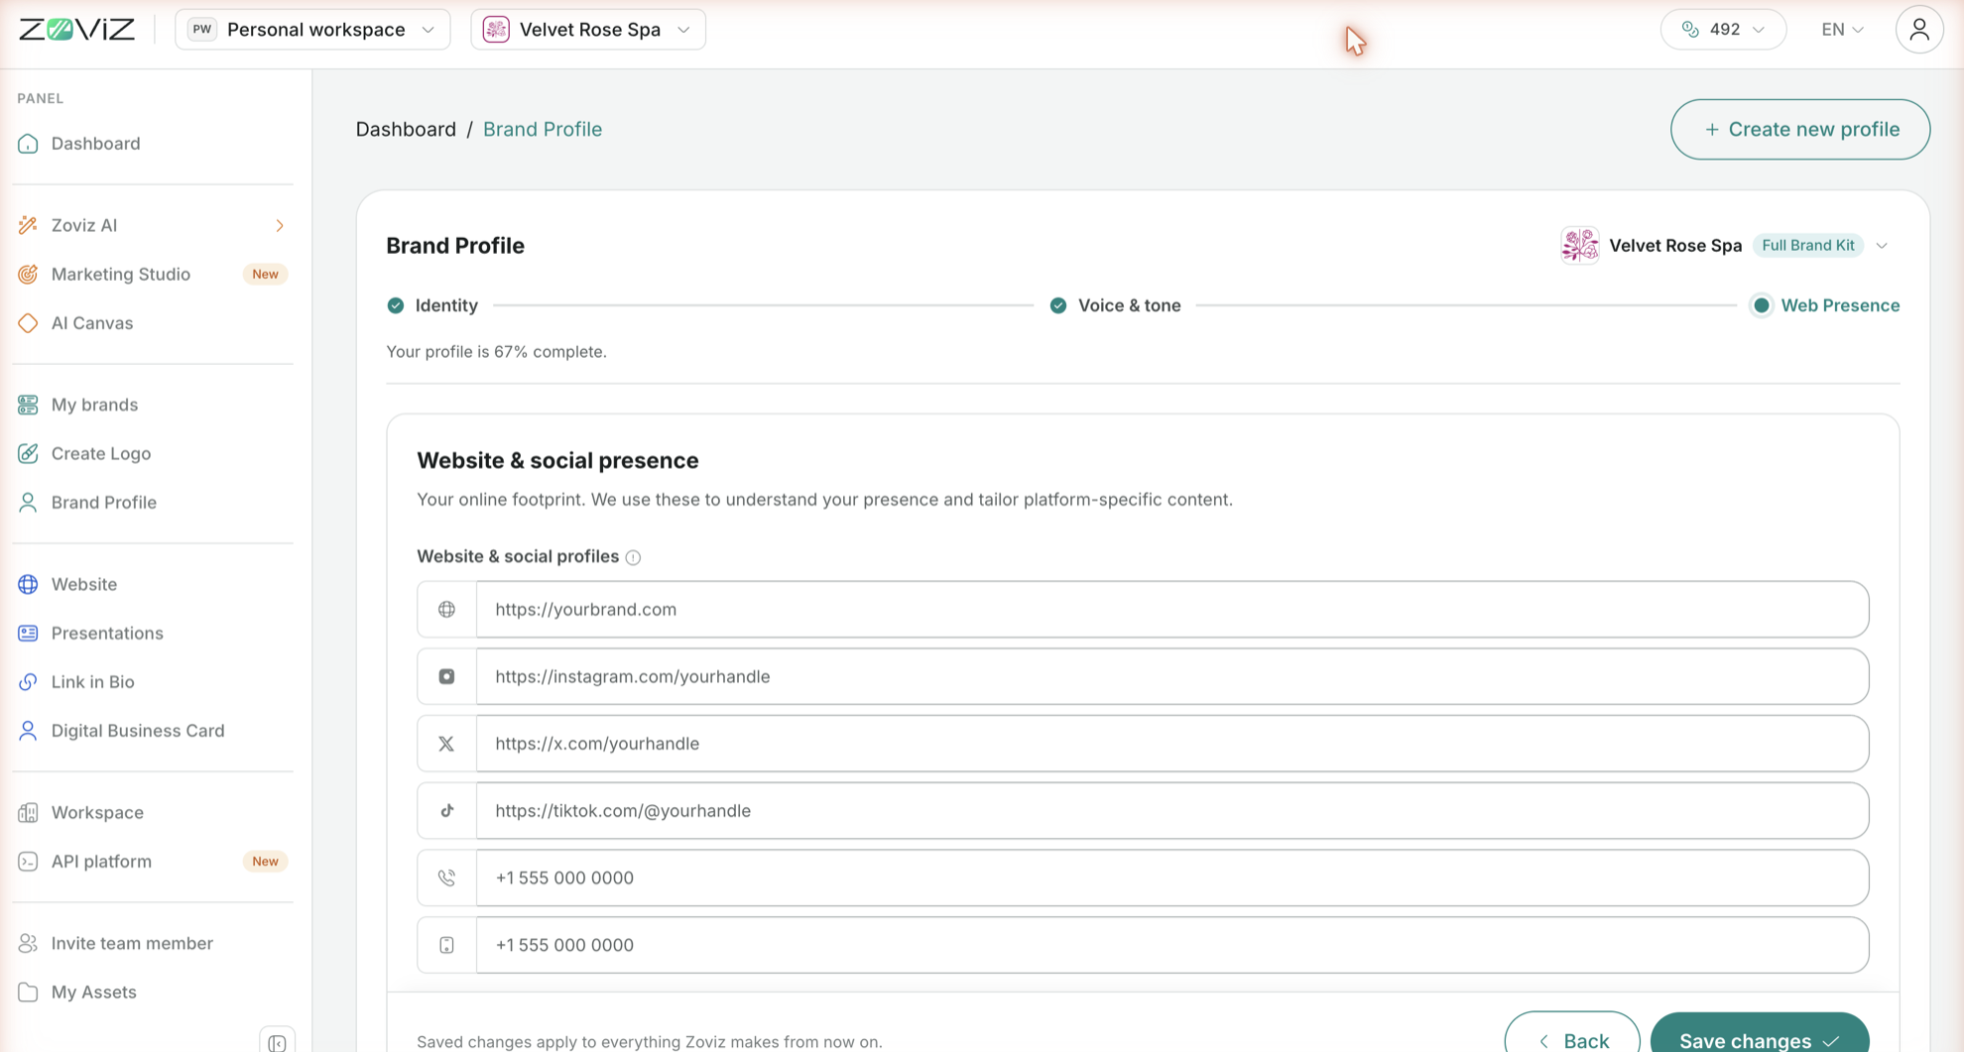This screenshot has width=1964, height=1052.
Task: Click the Brand Profile breadcrumb link
Action: pyautogui.click(x=543, y=129)
